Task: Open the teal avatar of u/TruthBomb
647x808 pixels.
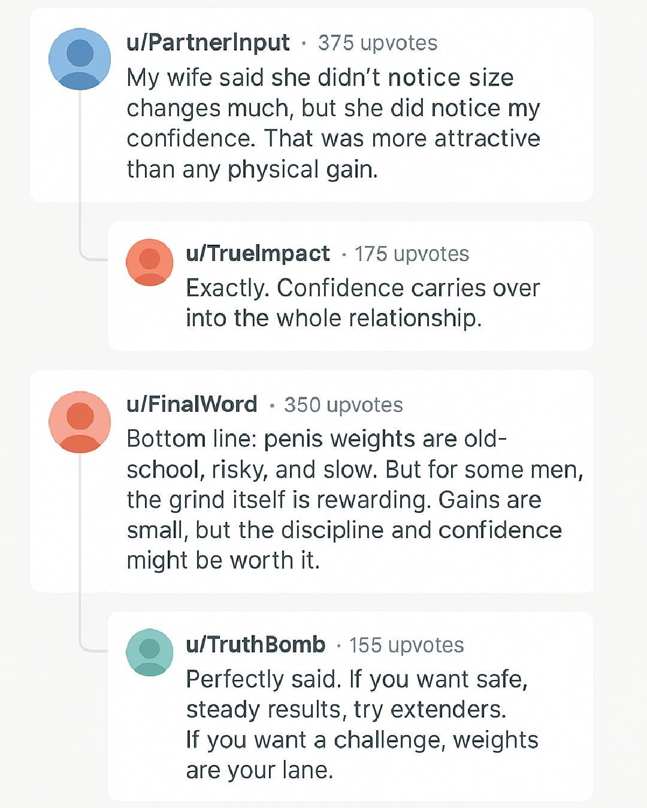Action: click(149, 652)
